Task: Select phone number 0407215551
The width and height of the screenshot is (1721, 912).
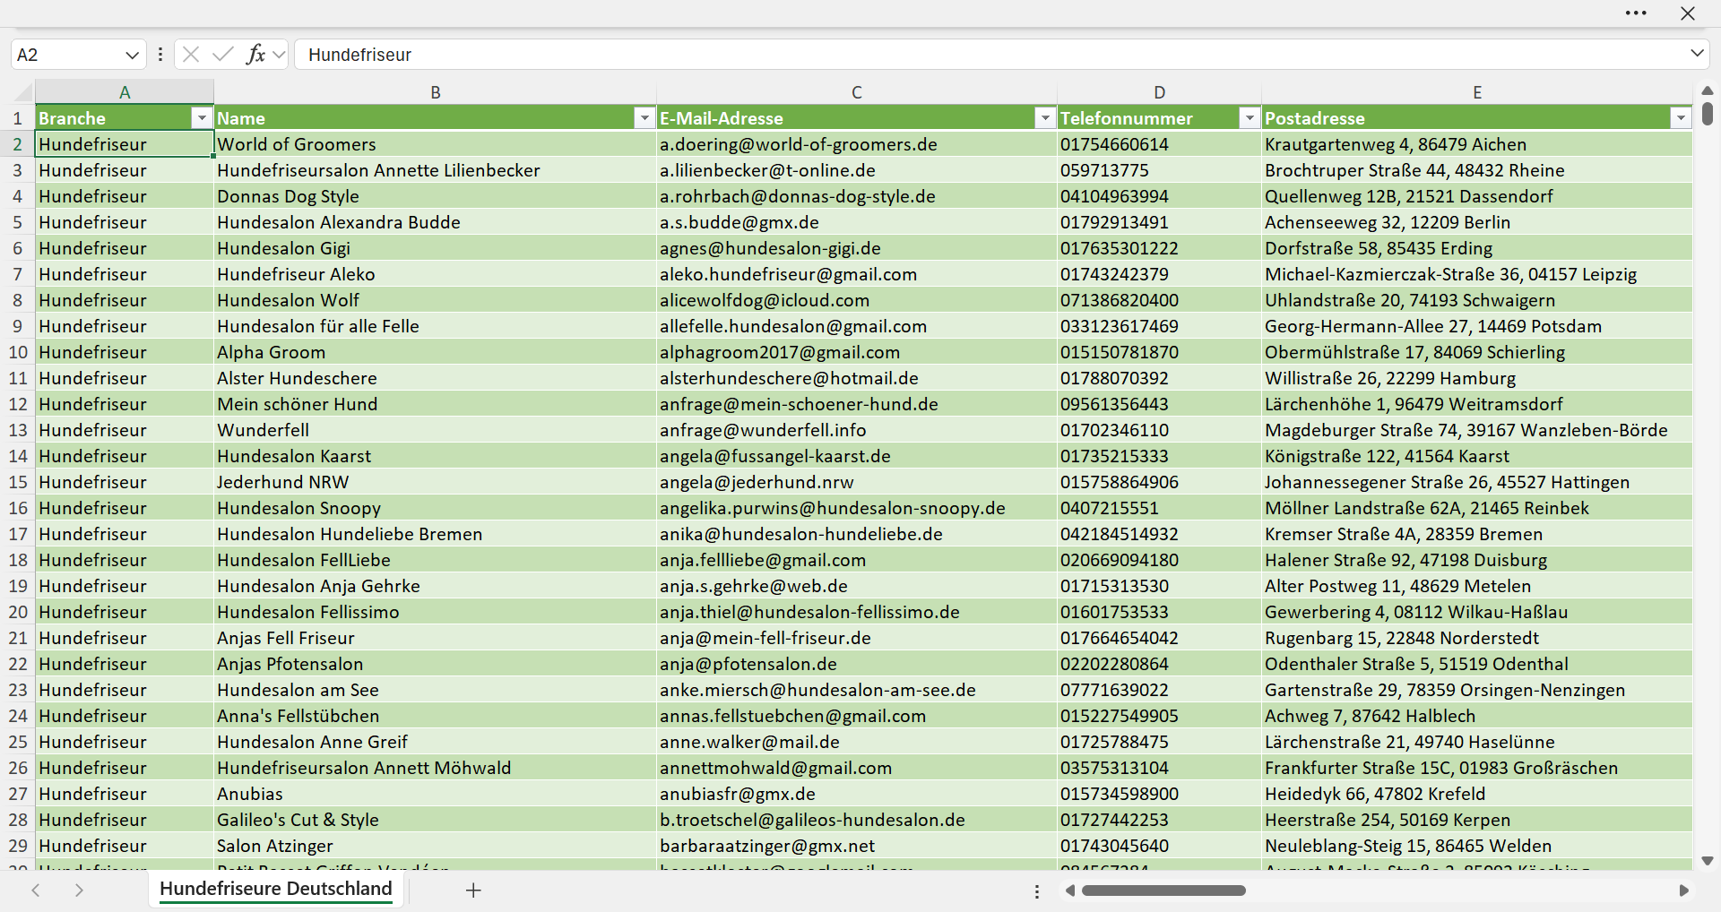Action: pos(1160,508)
